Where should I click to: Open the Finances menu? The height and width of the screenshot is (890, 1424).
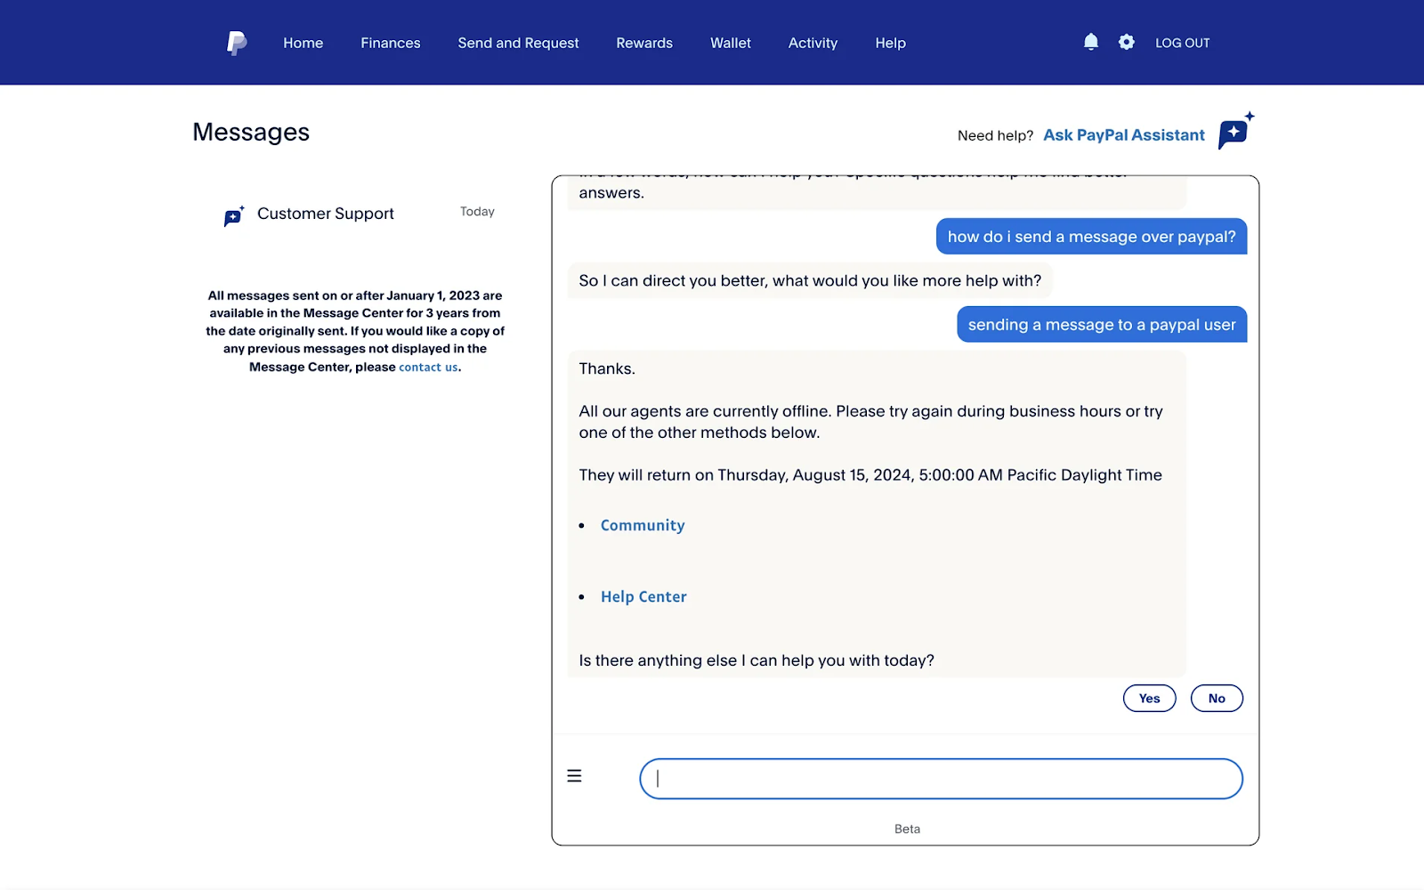(x=390, y=43)
